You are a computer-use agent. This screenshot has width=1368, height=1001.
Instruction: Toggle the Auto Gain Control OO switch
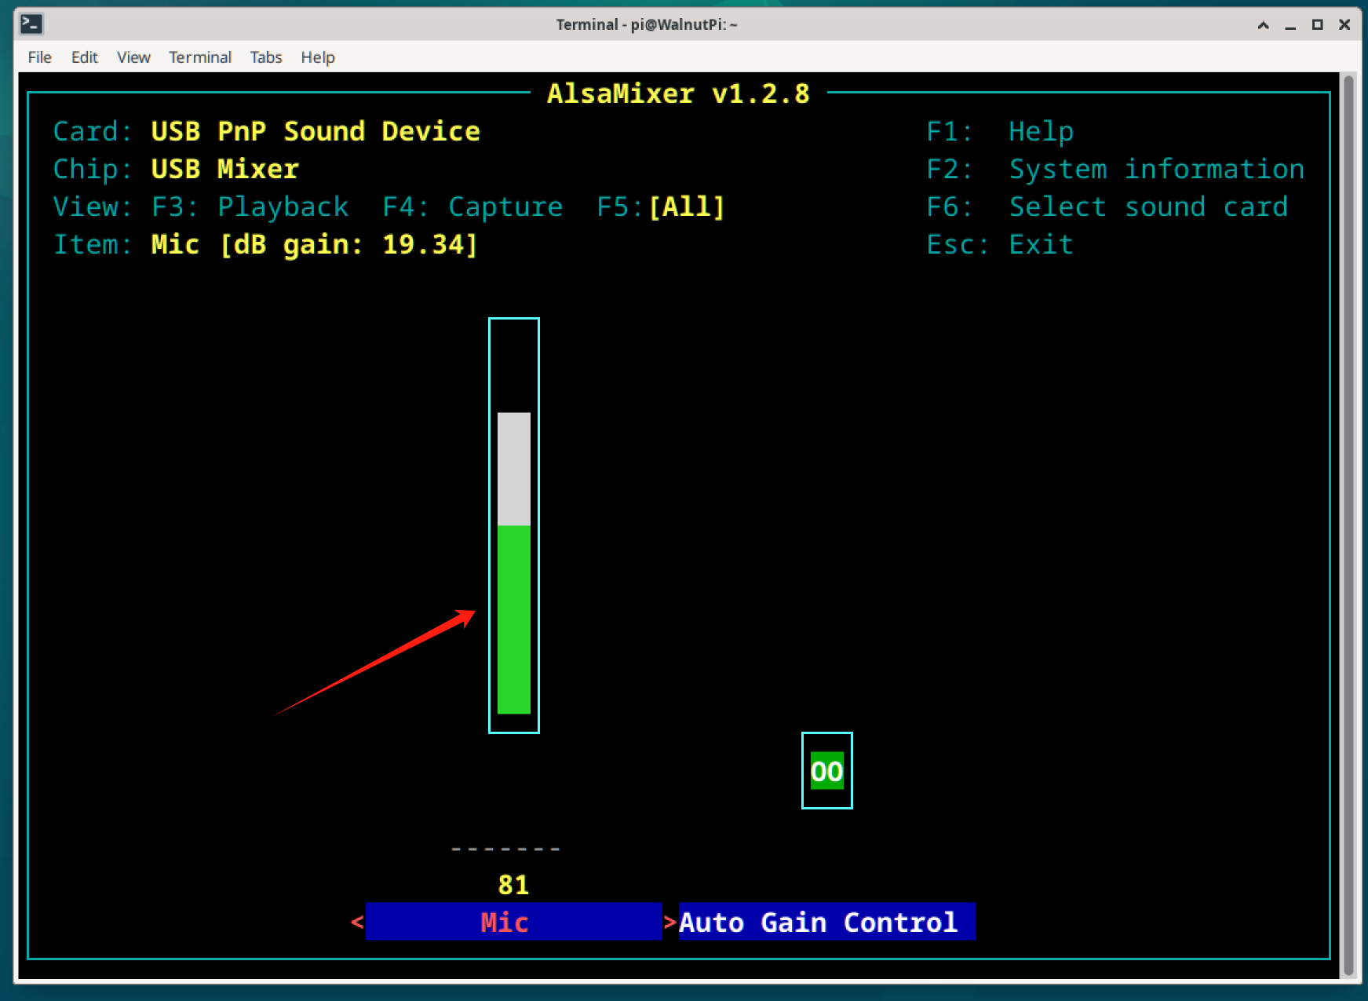pos(826,771)
